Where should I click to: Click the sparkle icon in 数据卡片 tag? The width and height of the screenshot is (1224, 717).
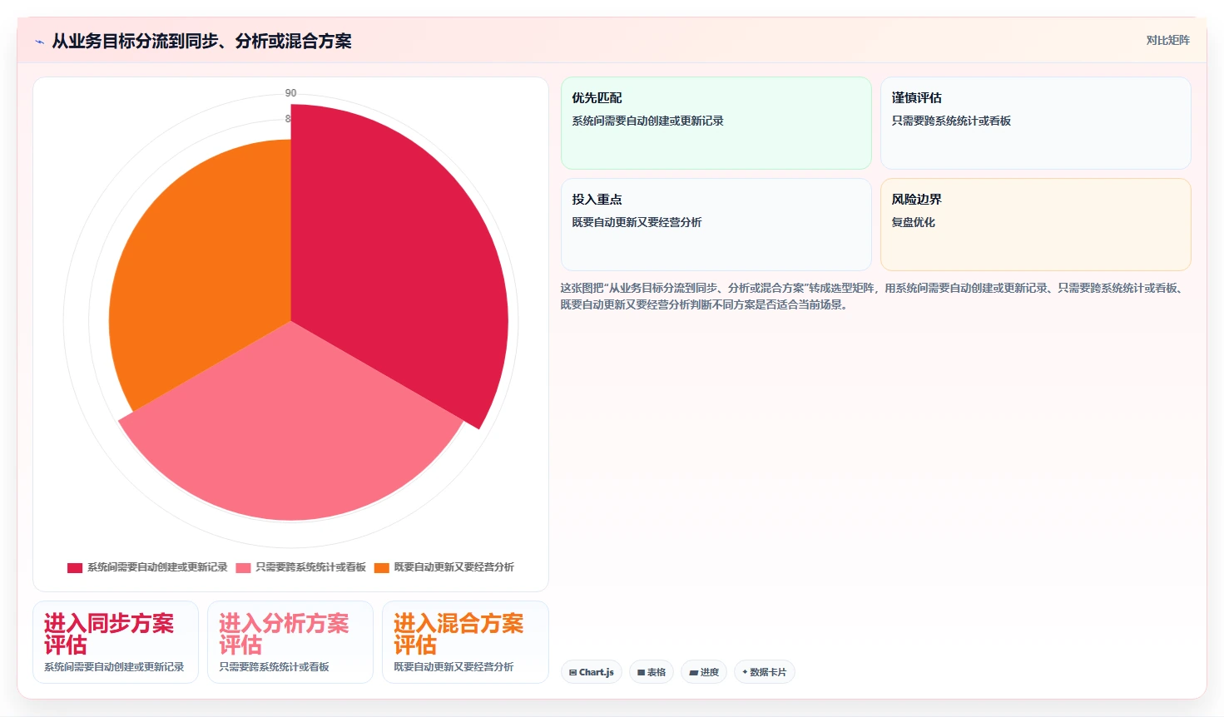coord(745,672)
